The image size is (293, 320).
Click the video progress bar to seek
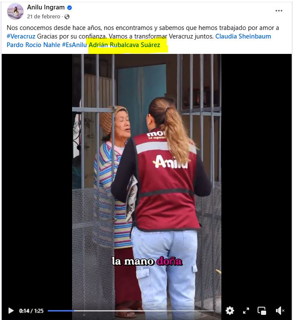[x=131, y=311]
